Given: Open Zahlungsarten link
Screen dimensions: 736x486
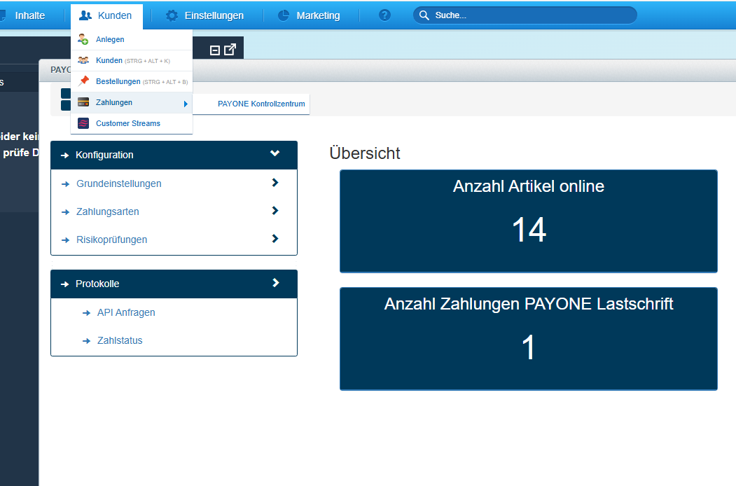Looking at the screenshot, I should [x=107, y=211].
